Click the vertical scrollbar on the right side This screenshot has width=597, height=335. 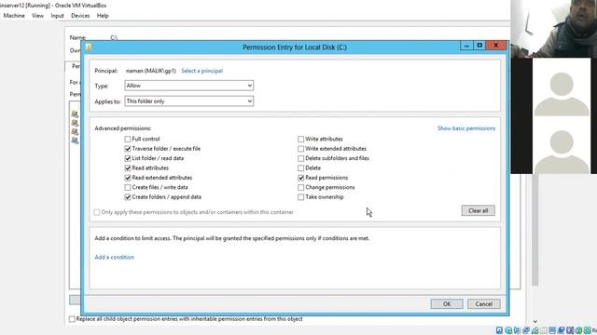[535, 230]
